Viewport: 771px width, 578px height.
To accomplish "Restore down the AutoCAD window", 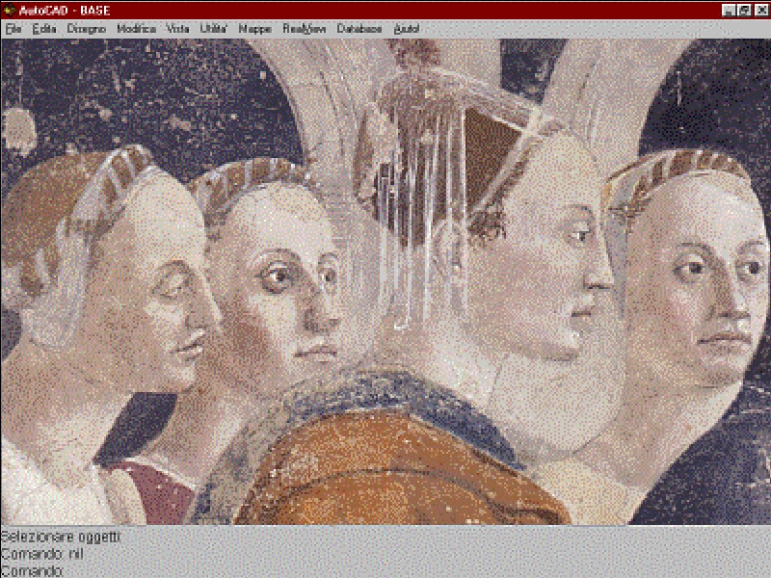I will pyautogui.click(x=744, y=11).
